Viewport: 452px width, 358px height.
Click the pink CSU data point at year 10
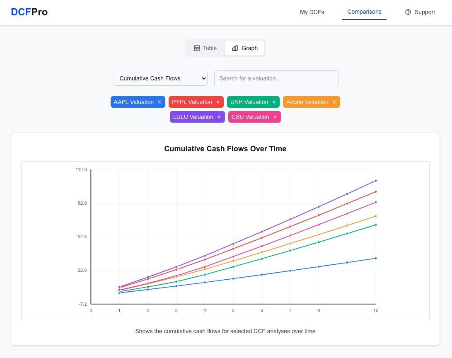(376, 202)
